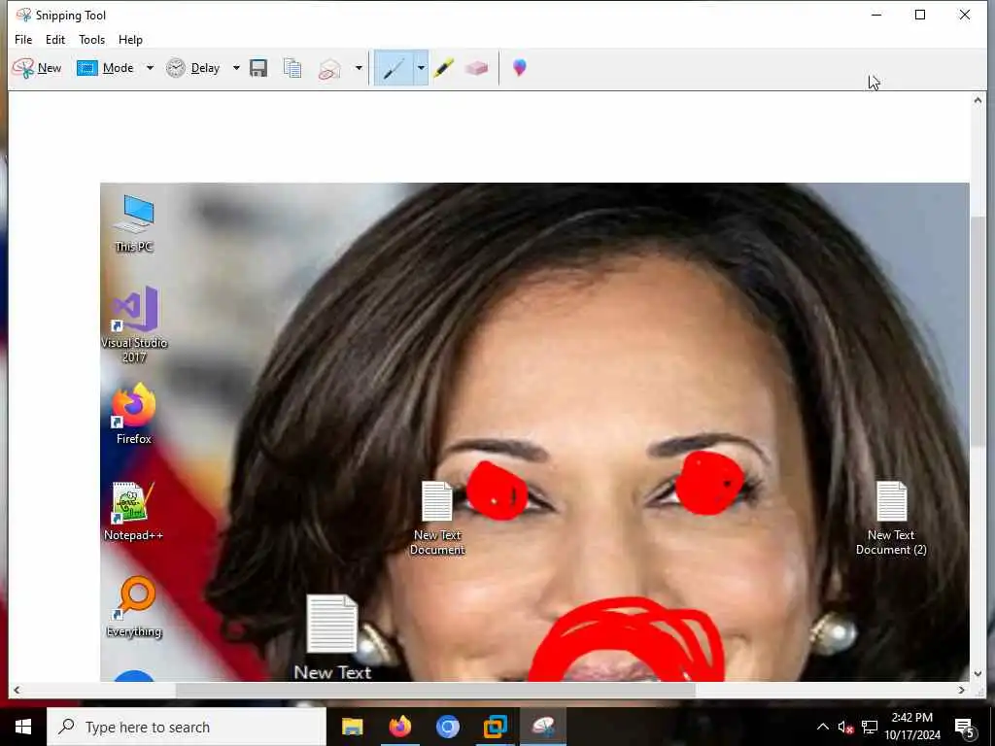995x746 pixels.
Task: Close the Snipping Tool window
Action: point(965,15)
